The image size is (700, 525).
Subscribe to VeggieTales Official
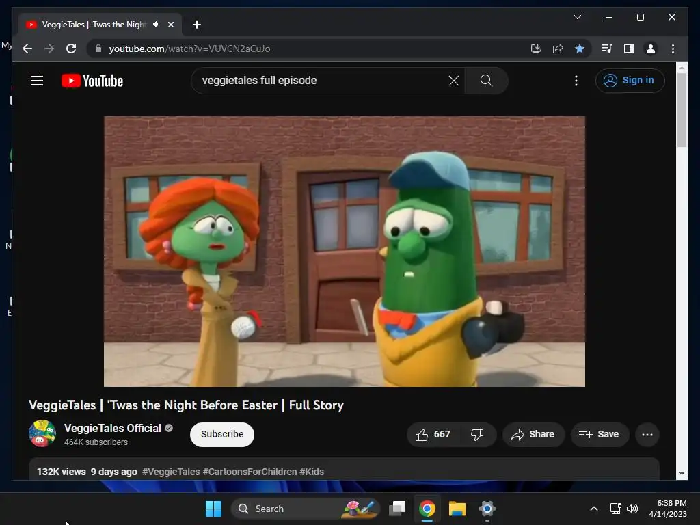222,434
